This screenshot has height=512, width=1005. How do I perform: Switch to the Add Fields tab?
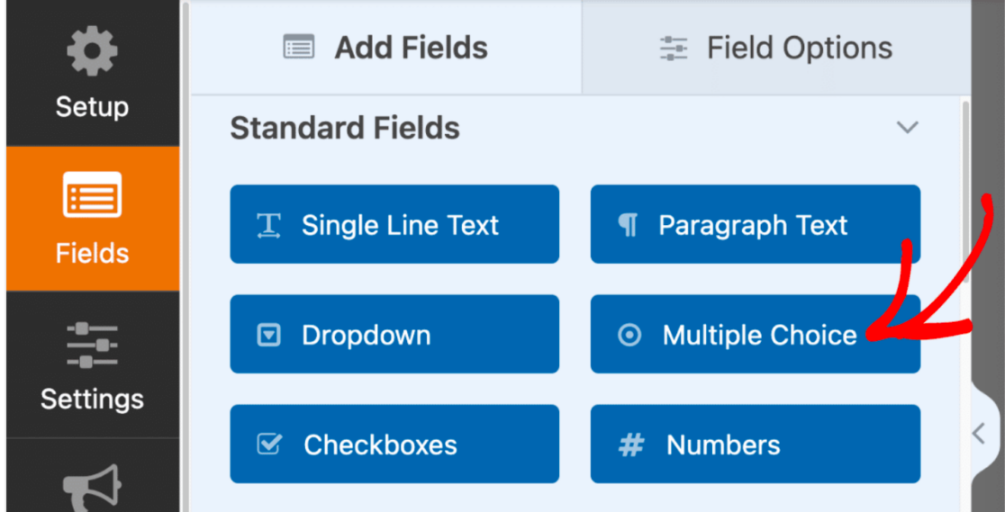click(x=386, y=48)
